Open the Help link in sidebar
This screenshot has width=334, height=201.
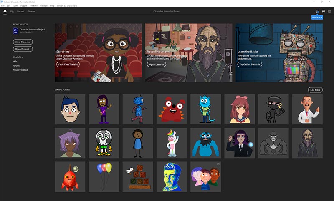pyautogui.click(x=15, y=61)
